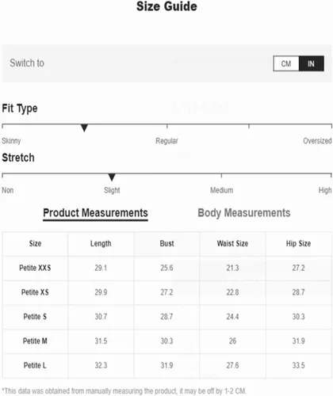Open the Body Measurements tab
The height and width of the screenshot is (396, 333).
click(x=244, y=213)
